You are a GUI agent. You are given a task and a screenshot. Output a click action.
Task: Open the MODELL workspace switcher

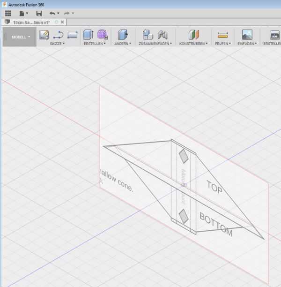tap(20, 37)
